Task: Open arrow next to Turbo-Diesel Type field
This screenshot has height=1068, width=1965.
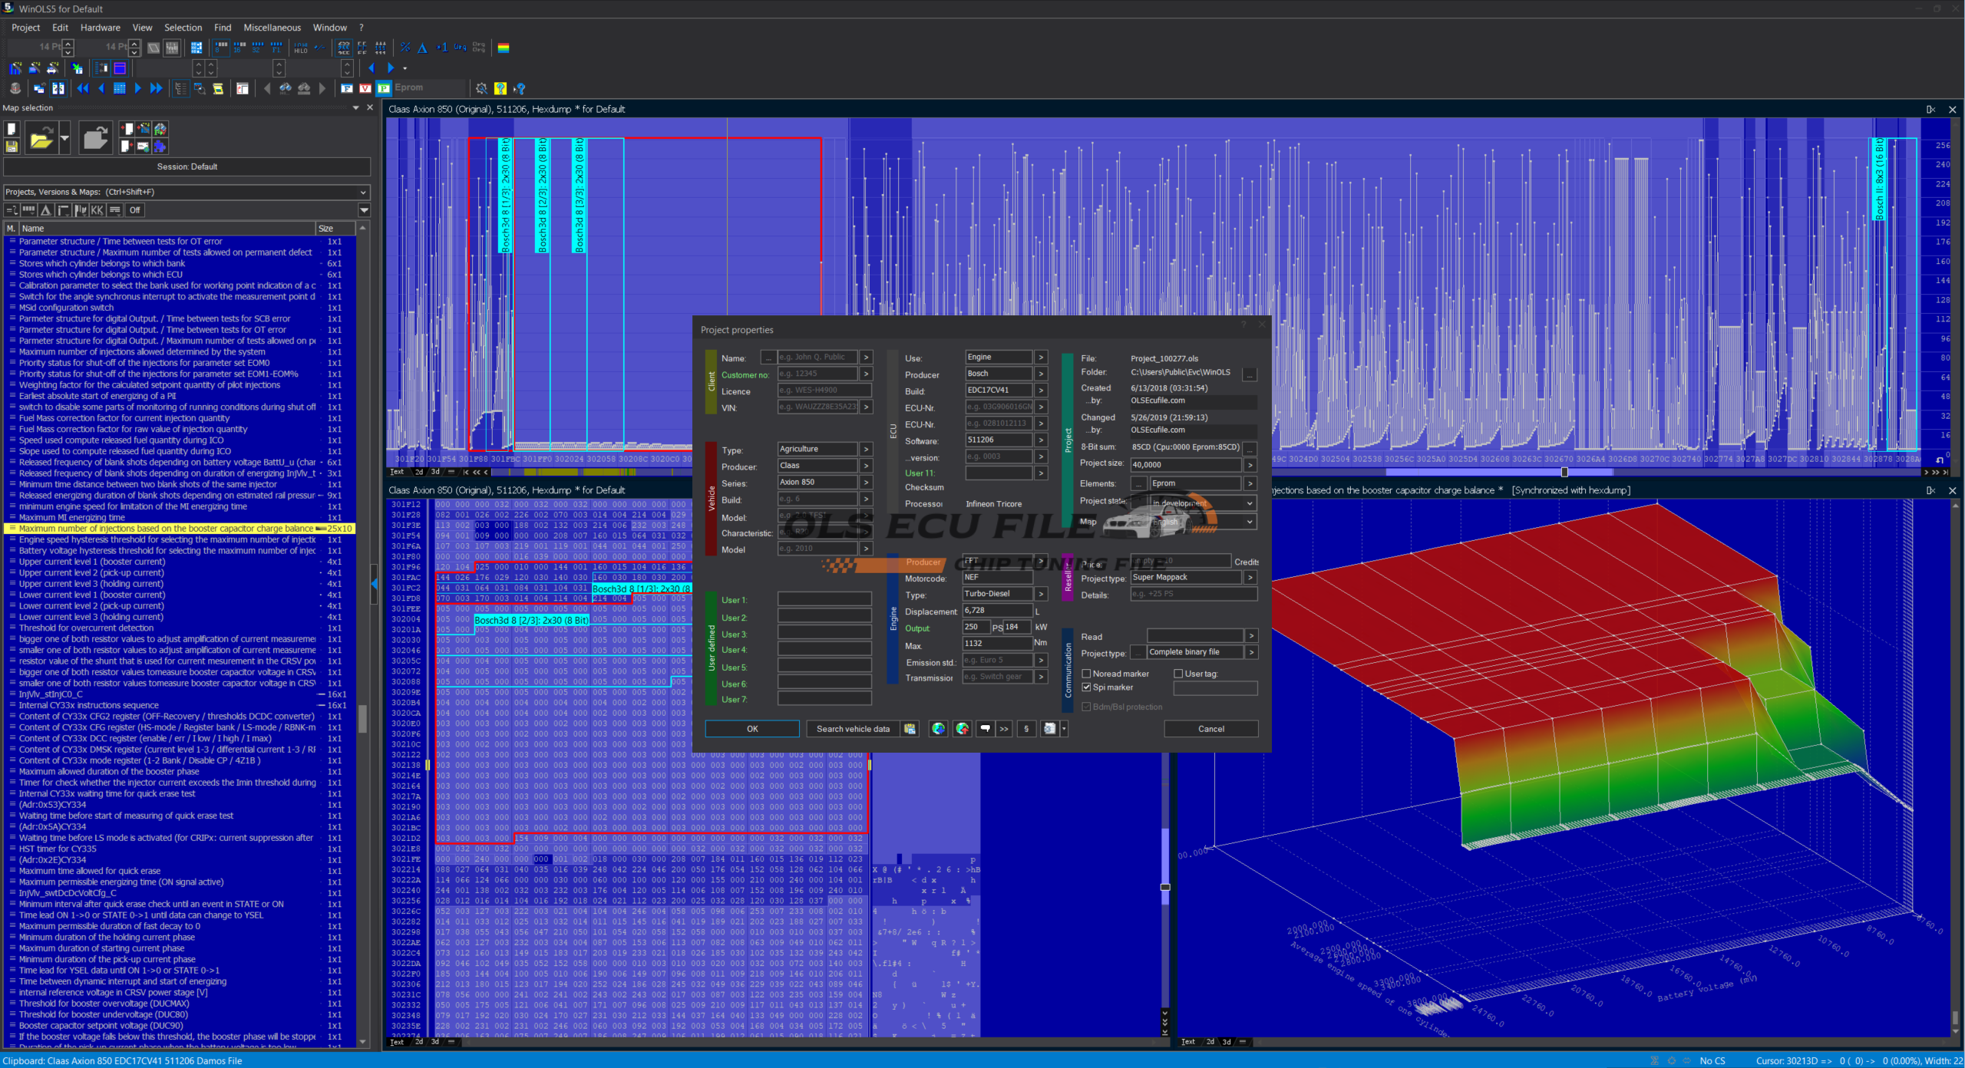Action: (1041, 594)
